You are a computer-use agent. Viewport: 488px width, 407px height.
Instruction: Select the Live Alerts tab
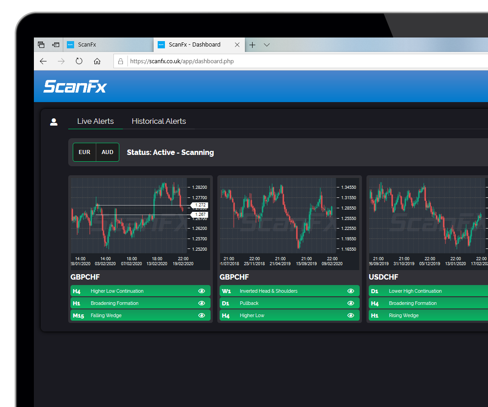click(x=95, y=121)
